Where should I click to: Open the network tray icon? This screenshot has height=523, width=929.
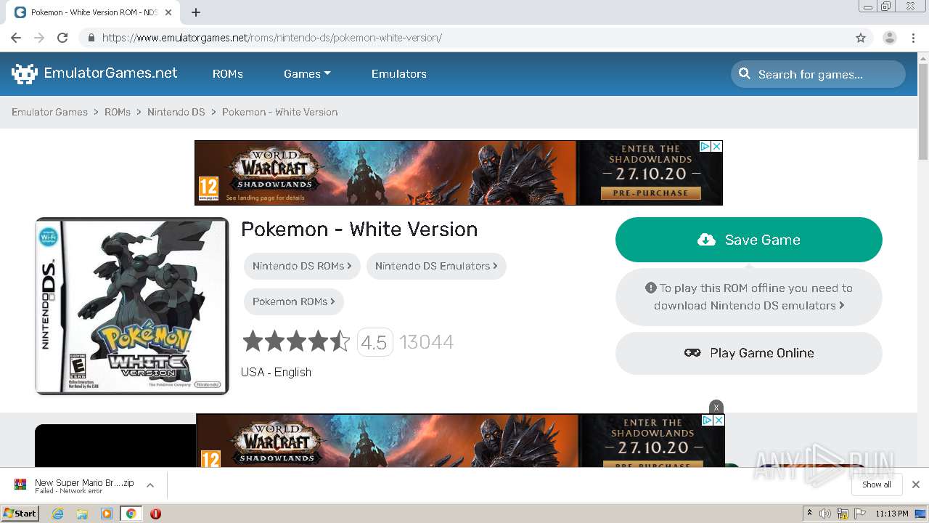(843, 514)
